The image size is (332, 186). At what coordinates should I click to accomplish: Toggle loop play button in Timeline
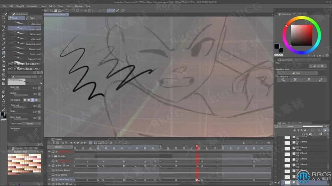(90, 143)
